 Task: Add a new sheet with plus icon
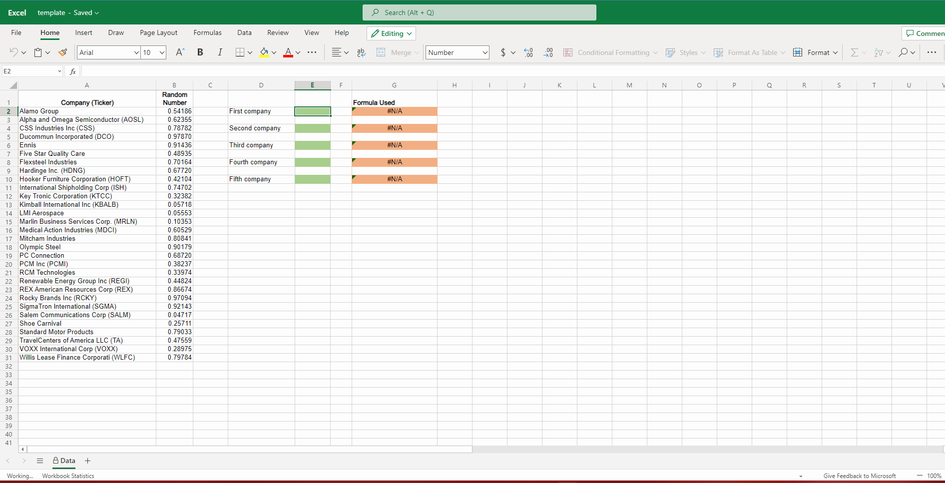click(x=87, y=461)
